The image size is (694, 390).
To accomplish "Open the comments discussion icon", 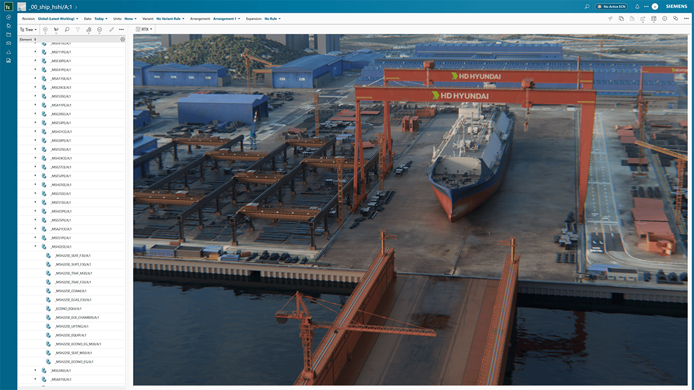I will click(675, 18).
